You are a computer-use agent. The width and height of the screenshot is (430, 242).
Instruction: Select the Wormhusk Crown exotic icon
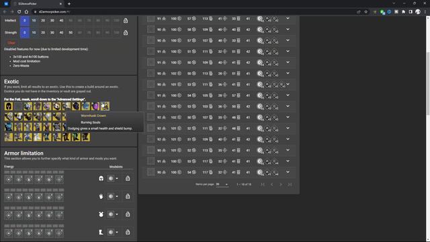(x=105, y=106)
